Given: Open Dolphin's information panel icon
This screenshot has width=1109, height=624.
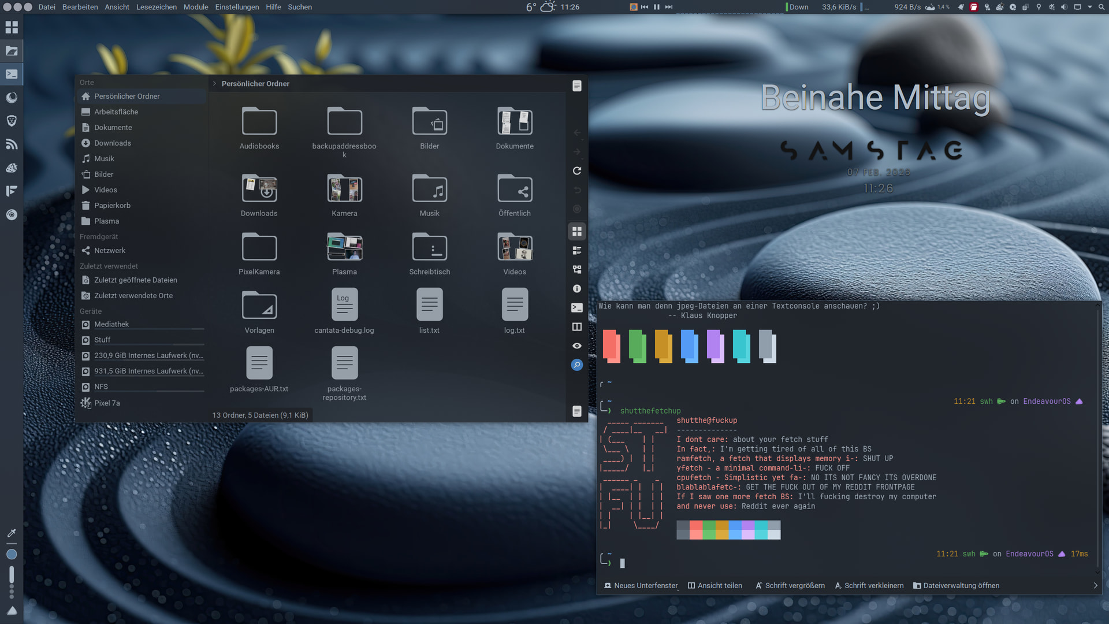Looking at the screenshot, I should [576, 289].
